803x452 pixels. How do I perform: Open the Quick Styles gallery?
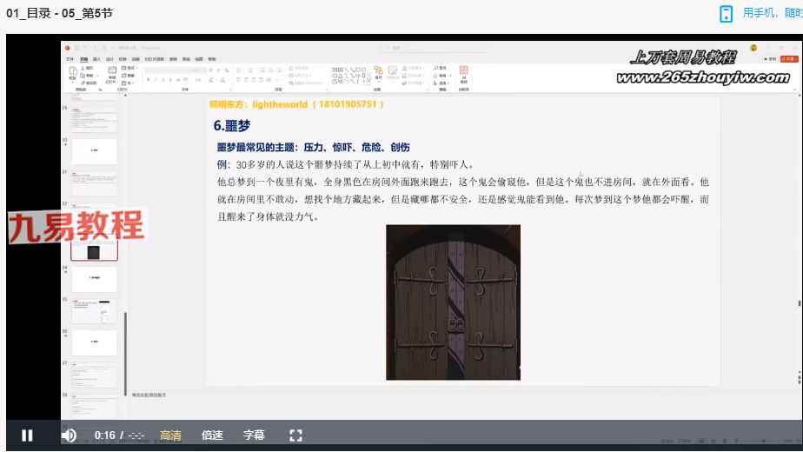tap(393, 73)
